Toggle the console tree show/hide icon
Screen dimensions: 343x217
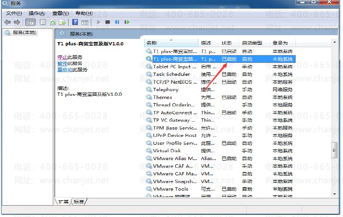pyautogui.click(x=31, y=22)
